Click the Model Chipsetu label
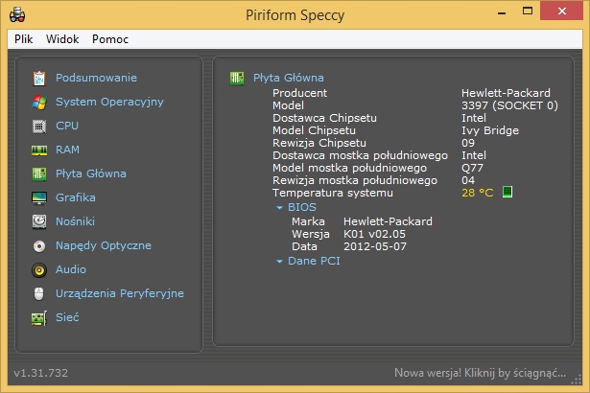Screen dimensions: 590x393 [x=314, y=130]
